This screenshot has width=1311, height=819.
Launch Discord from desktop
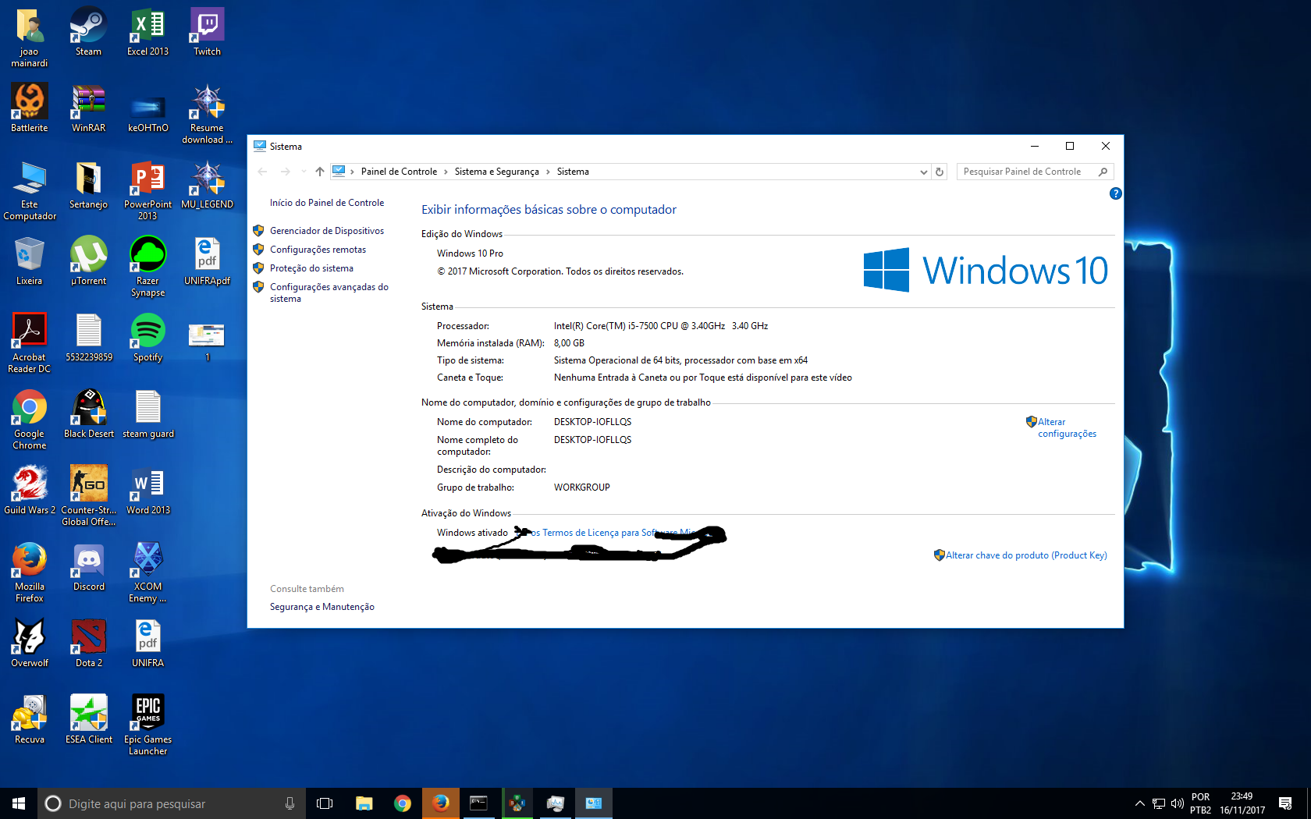(88, 567)
